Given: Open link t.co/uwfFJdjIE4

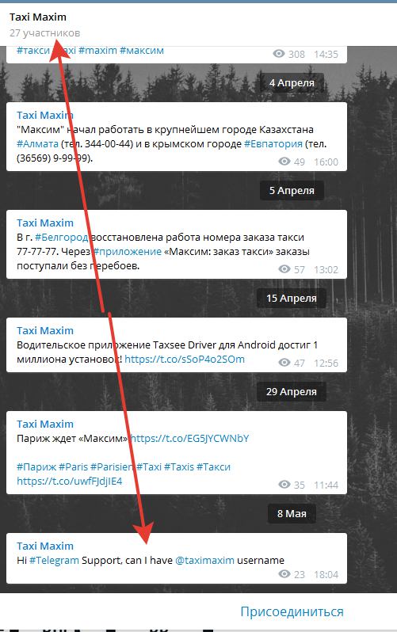Looking at the screenshot, I should 70,481.
